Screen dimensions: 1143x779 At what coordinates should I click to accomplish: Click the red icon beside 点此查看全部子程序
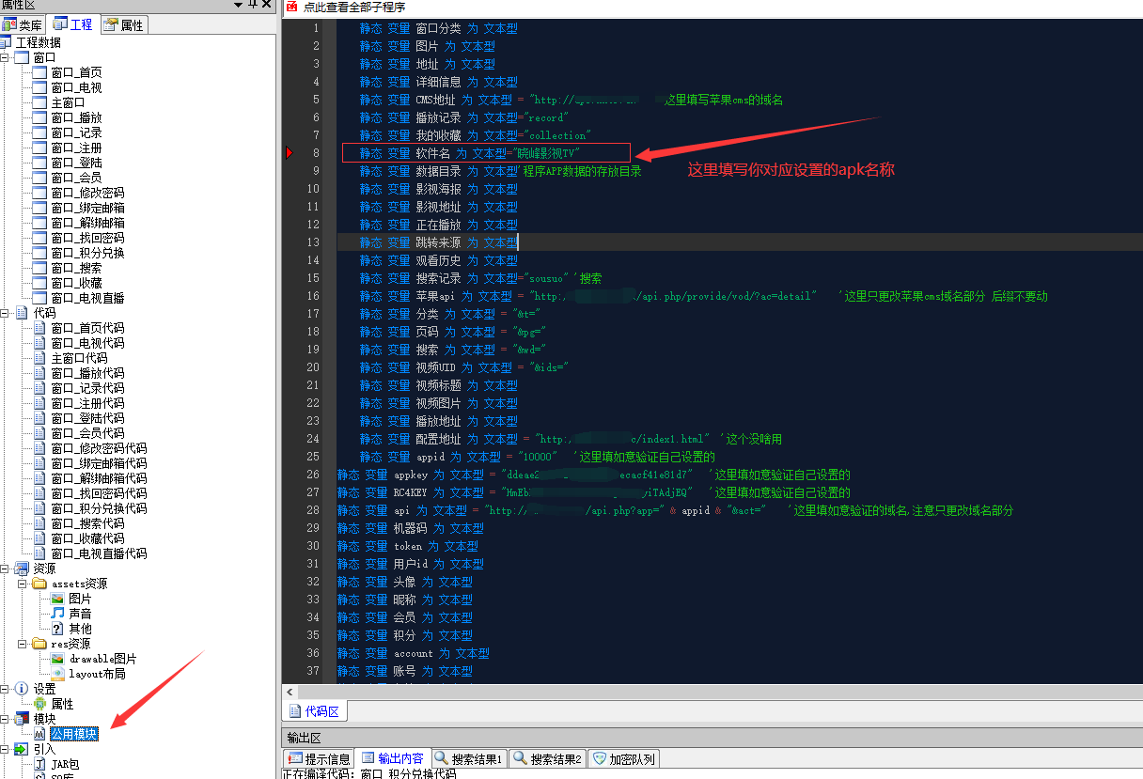(x=291, y=7)
